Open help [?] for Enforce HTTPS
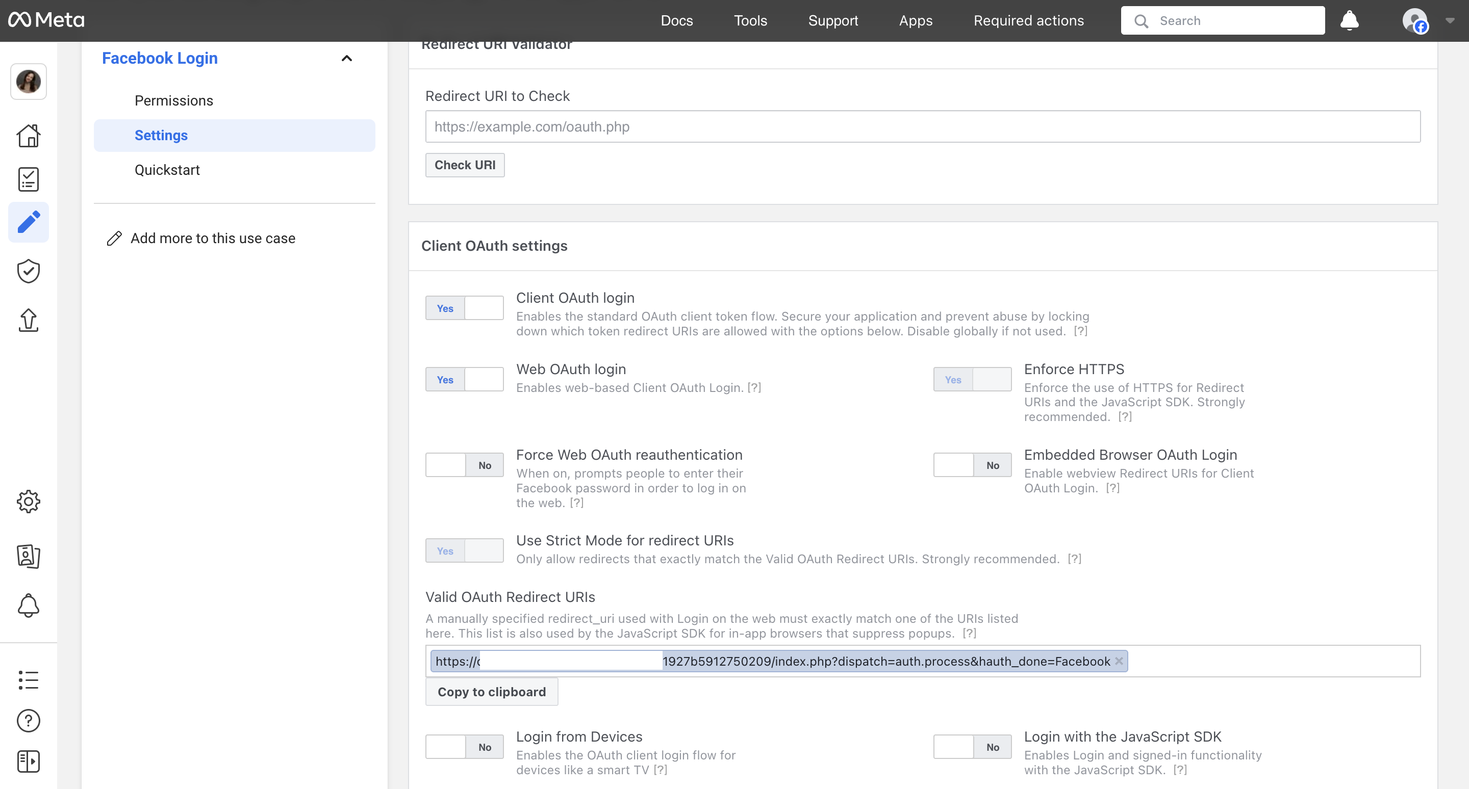1469x789 pixels. [1125, 417]
